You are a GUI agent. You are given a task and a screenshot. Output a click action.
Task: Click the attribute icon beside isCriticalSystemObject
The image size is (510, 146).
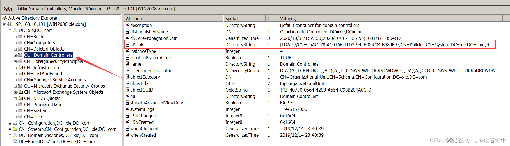[127, 58]
